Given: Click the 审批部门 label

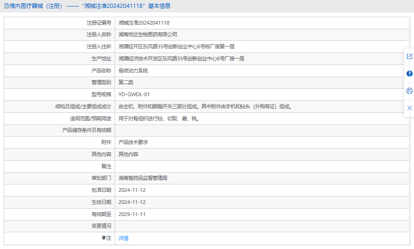Looking at the screenshot, I should [101, 178].
